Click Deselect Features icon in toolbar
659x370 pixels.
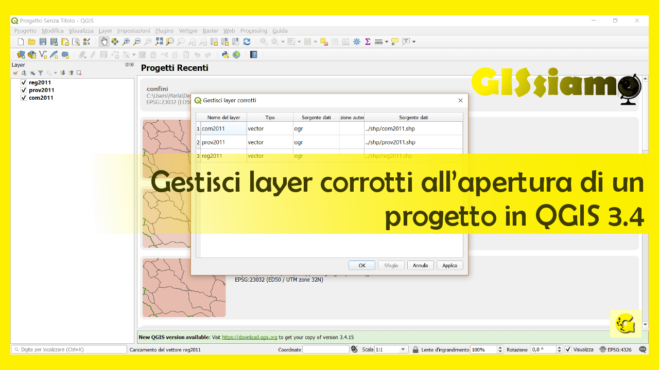324,42
